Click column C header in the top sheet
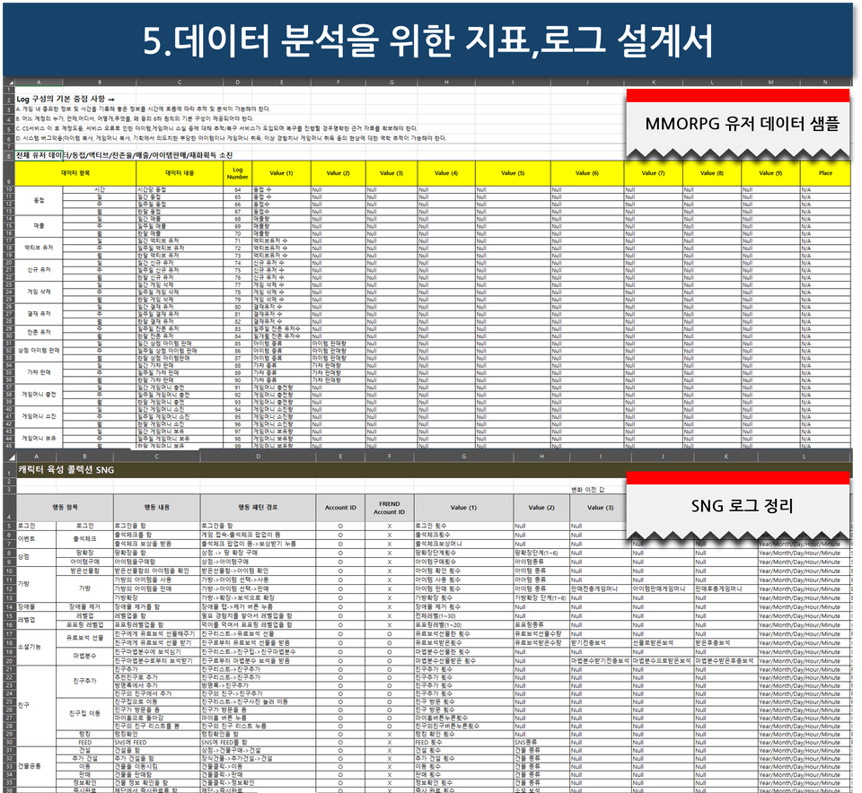 [180, 83]
